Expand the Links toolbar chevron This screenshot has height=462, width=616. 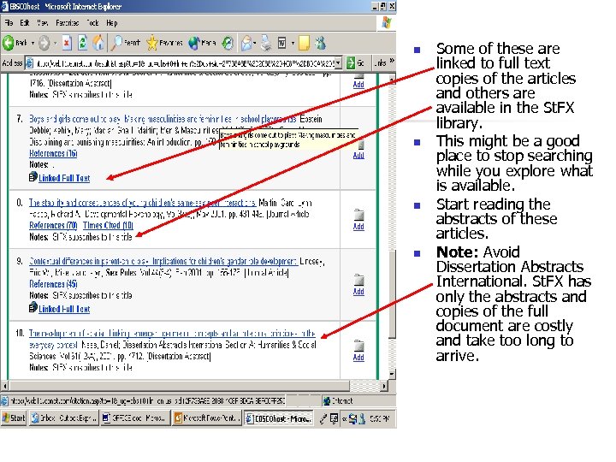[391, 62]
